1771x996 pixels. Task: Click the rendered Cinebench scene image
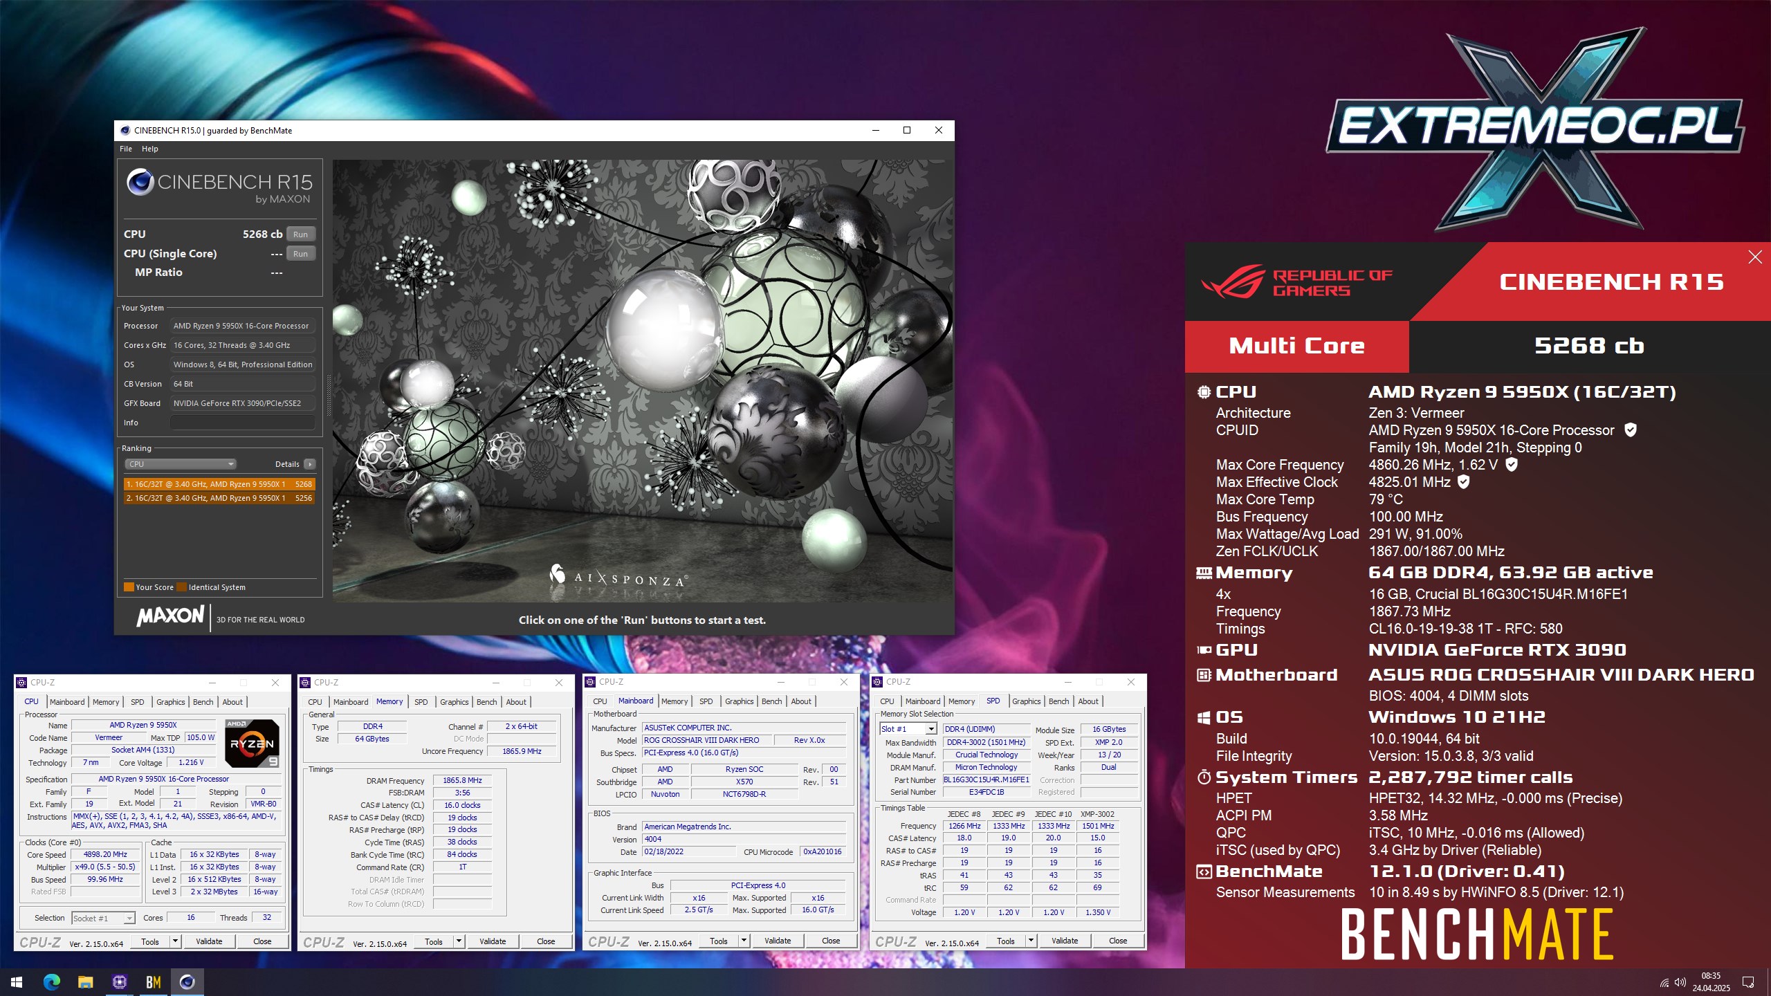[x=642, y=381]
